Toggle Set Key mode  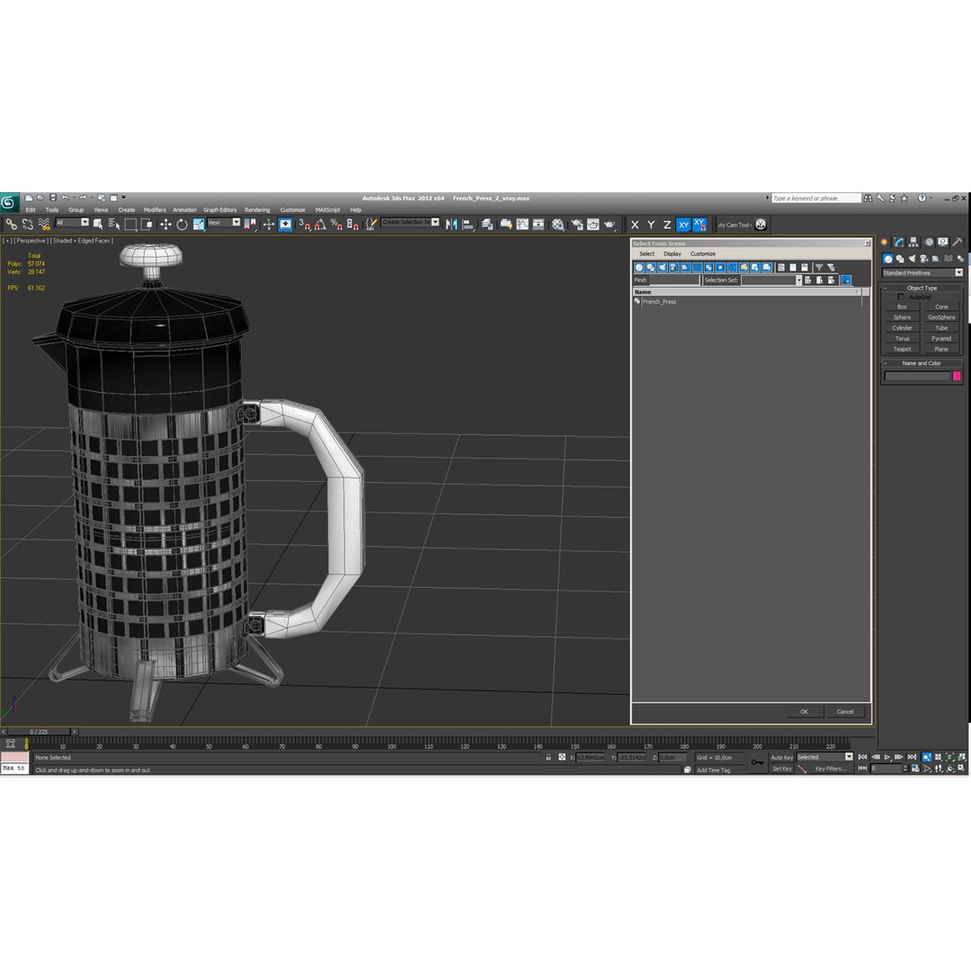781,769
